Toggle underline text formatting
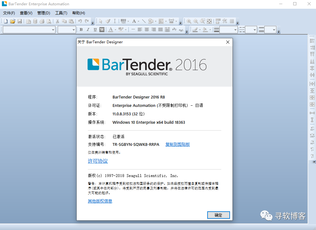This screenshot has width=316, height=230. point(95,29)
